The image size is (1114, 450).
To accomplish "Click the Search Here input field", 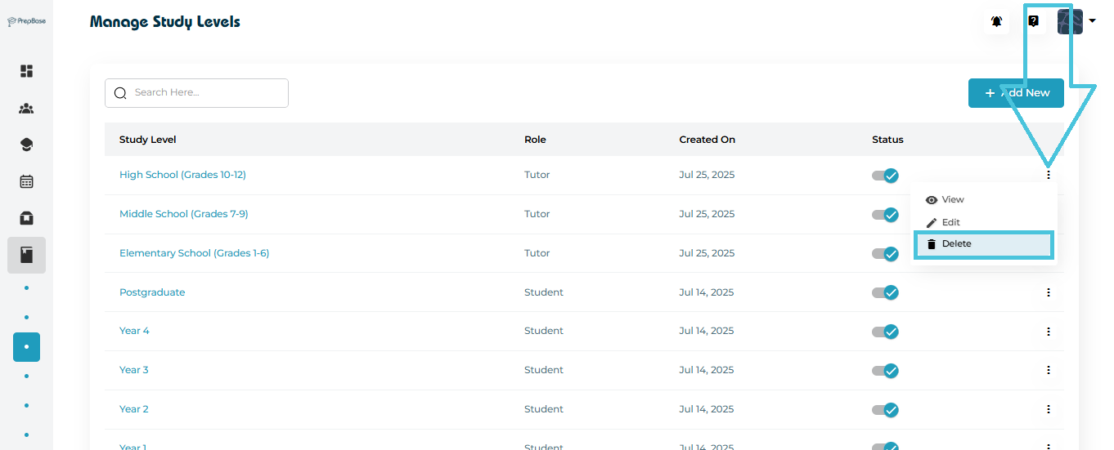I will tap(206, 93).
